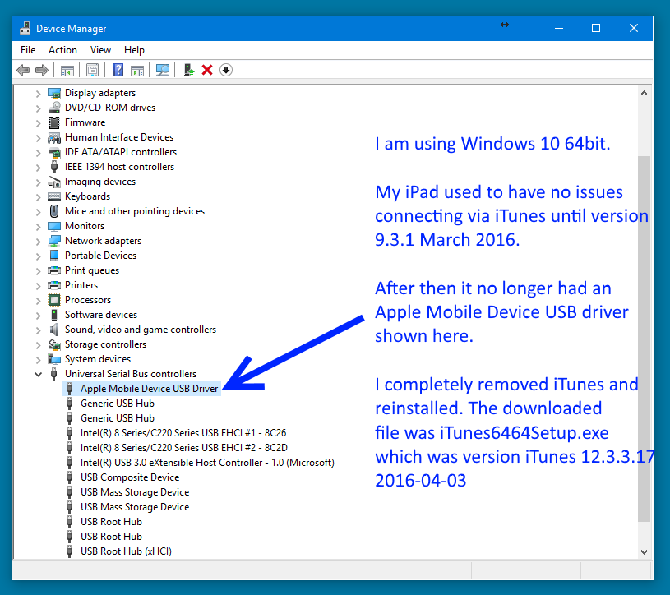
Task: Click the Imaging devices icon
Action: pos(54,182)
